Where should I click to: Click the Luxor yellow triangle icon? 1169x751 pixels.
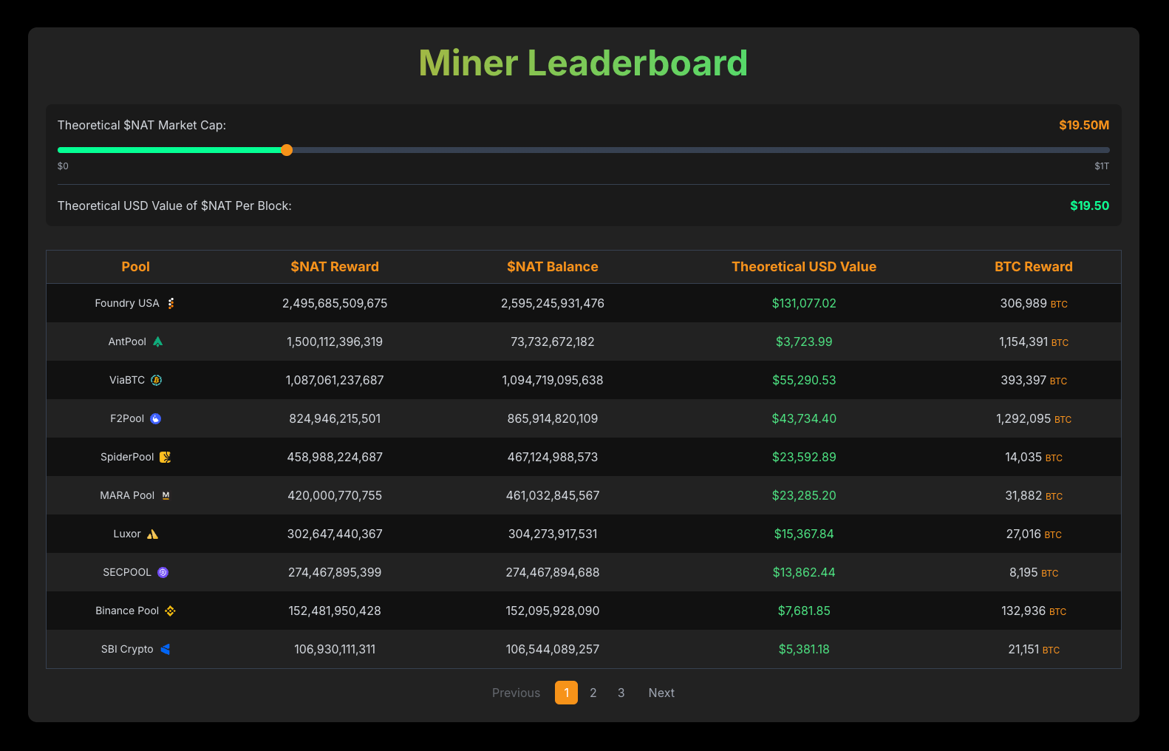152,534
